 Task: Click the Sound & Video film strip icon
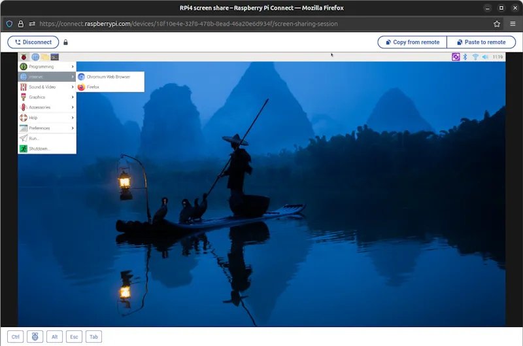[24, 87]
